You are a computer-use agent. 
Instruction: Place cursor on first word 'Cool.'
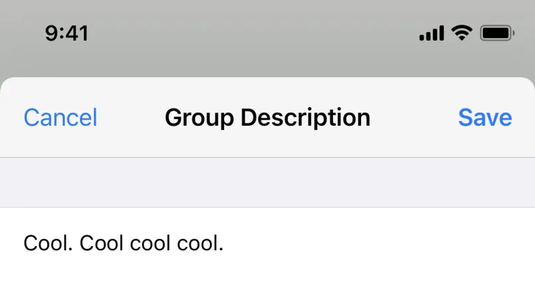tap(47, 243)
